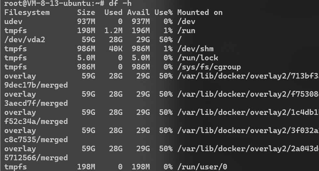Click the '5712566/merged' wrapped line
Screen dimensions: 319x171
[36, 158]
